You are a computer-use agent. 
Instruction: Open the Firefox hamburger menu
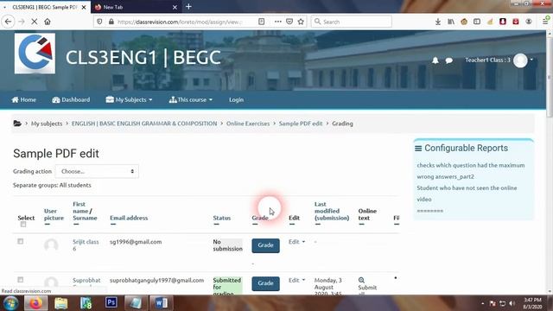545,22
